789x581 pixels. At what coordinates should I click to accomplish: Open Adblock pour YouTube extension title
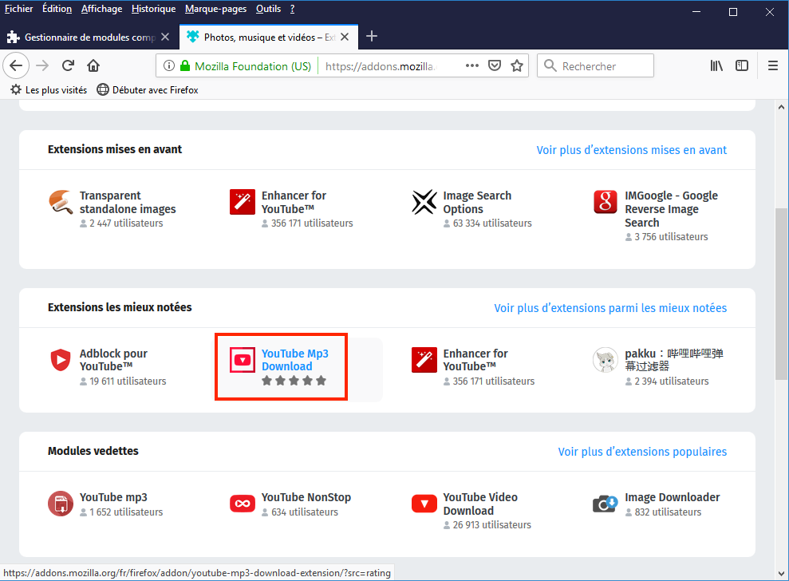[x=114, y=360]
